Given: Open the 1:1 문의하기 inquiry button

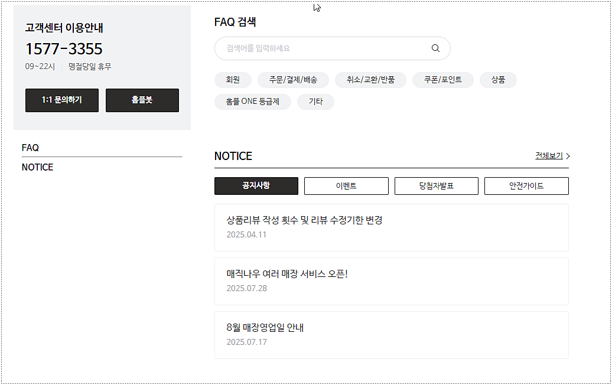Looking at the screenshot, I should point(61,100).
